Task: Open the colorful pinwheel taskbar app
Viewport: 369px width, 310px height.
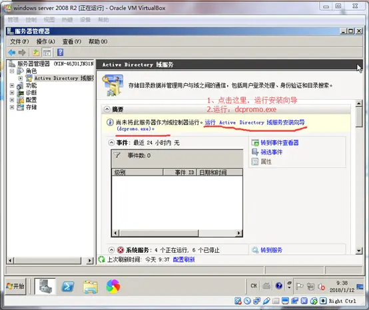Action: 113,286
